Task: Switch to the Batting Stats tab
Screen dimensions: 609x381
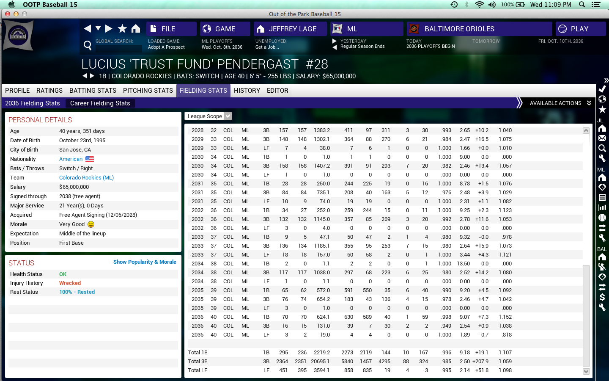Action: click(x=93, y=91)
